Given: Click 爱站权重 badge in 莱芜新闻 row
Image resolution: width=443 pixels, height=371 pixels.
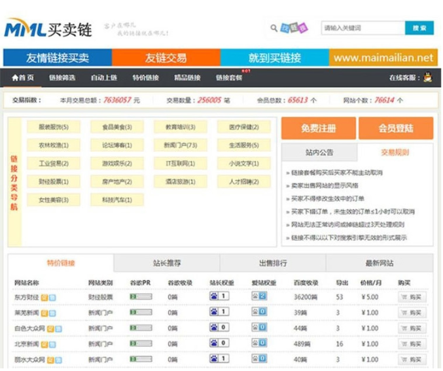Looking at the screenshot, I should (259, 311).
